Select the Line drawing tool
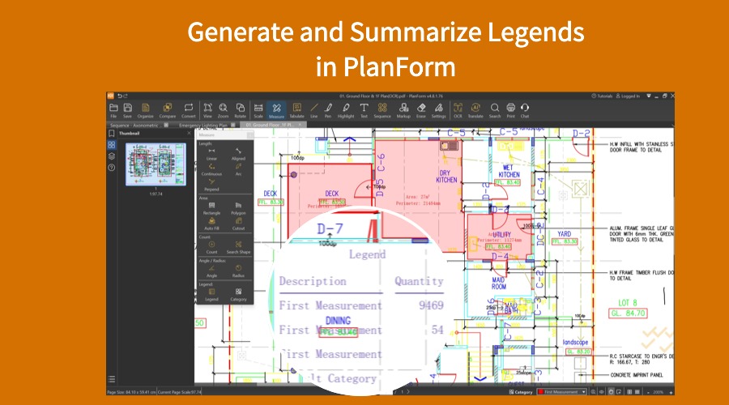The height and width of the screenshot is (405, 729). [x=313, y=111]
